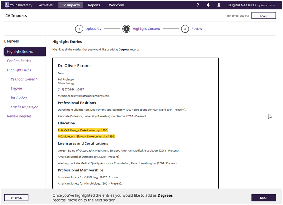Viewport: 283px width, 205px height.
Task: Click the CV Imports page title
Action: click(x=16, y=16)
